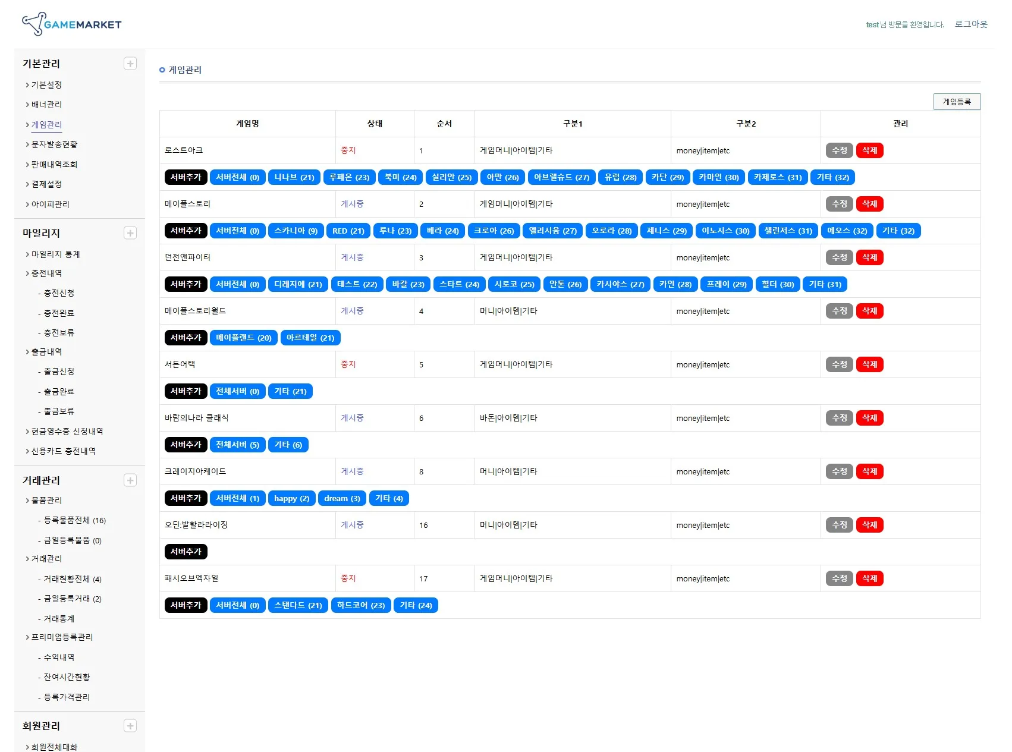Image resolution: width=1012 pixels, height=752 pixels.
Task: Edit 오딘:발할라라이징 with 수정 button
Action: (840, 525)
